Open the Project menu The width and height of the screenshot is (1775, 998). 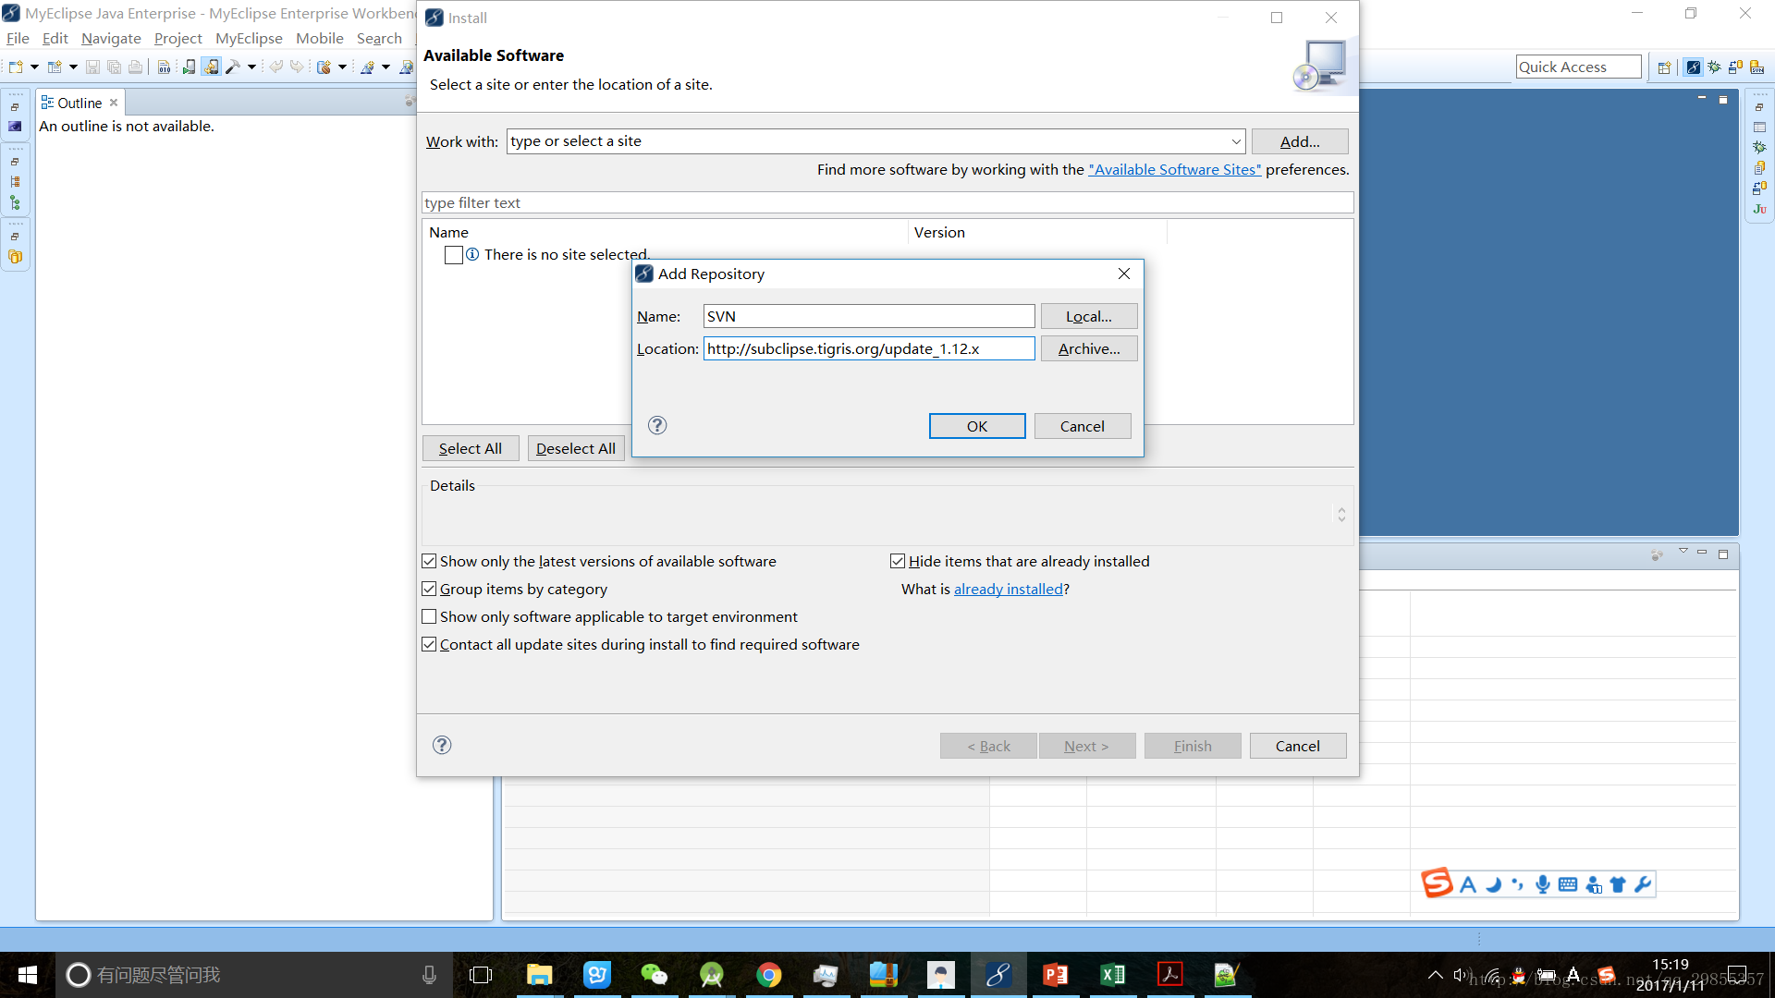pos(177,38)
